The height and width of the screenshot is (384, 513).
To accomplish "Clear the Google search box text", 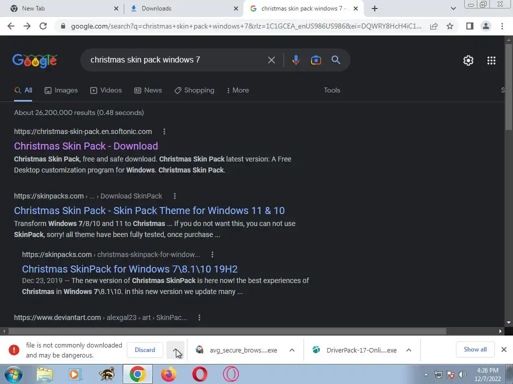I will tap(271, 60).
